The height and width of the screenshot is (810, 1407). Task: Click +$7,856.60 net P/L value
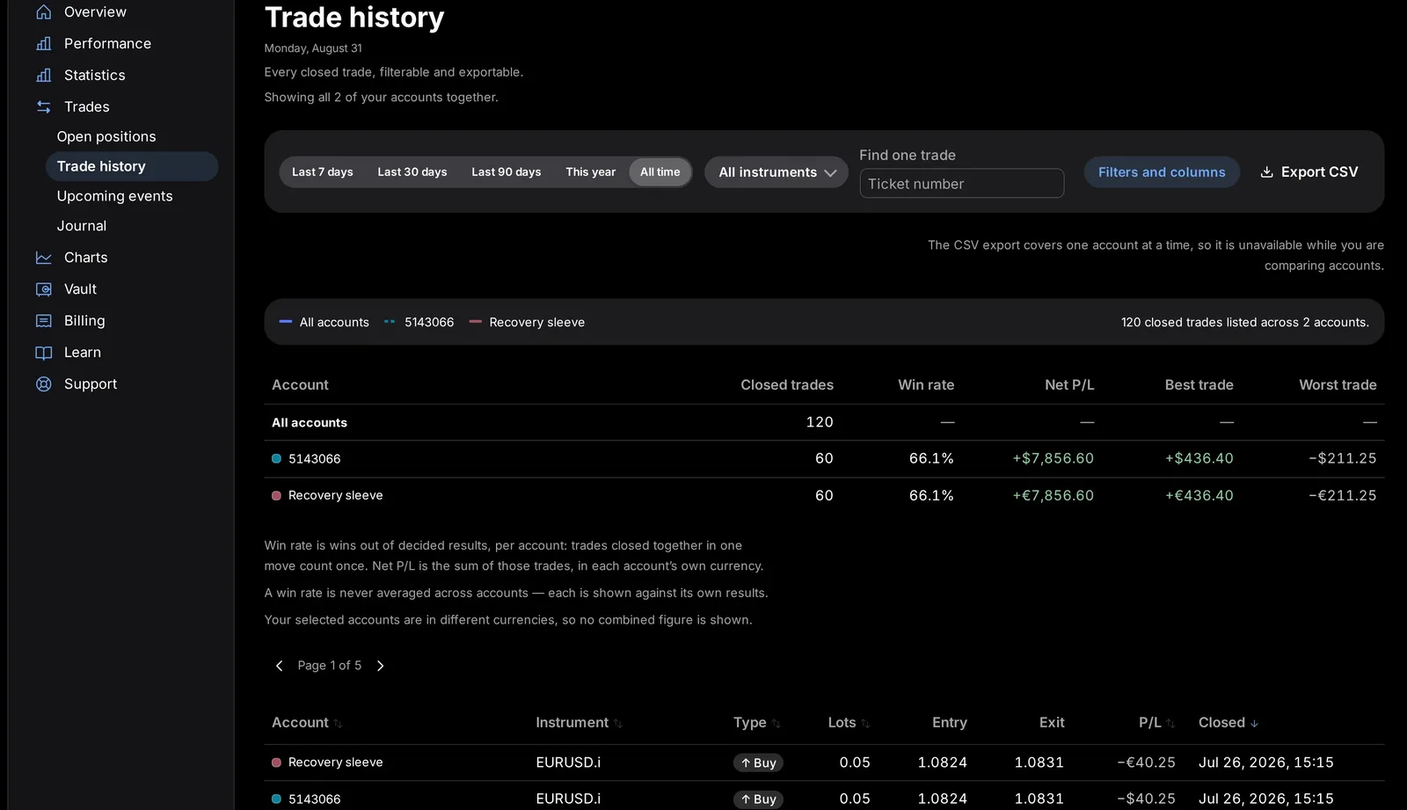tap(1053, 459)
